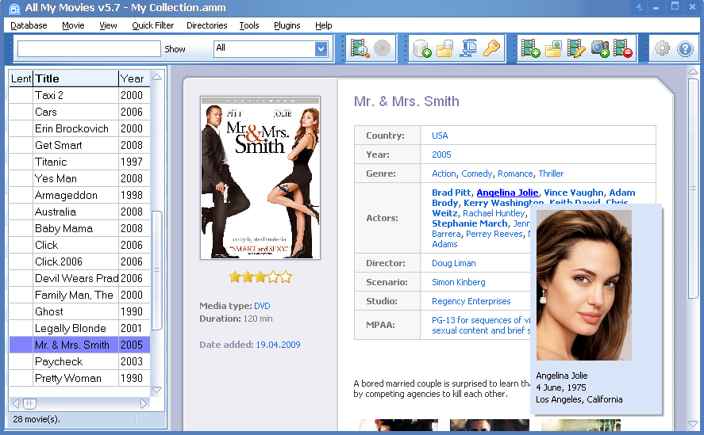Viewport: 704px width, 435px height.
Task: Click the Lent column header
Action: coord(21,79)
